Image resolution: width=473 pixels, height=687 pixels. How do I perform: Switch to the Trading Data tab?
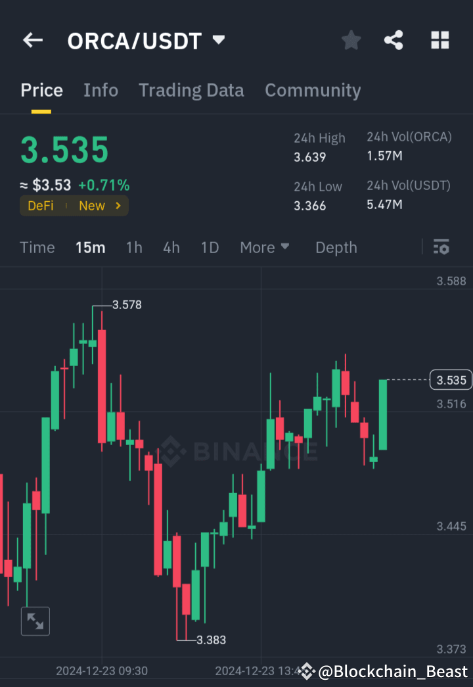tap(191, 90)
